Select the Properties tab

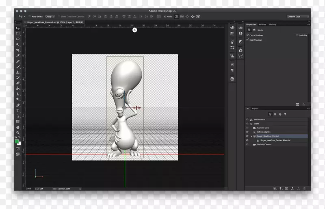(x=251, y=24)
